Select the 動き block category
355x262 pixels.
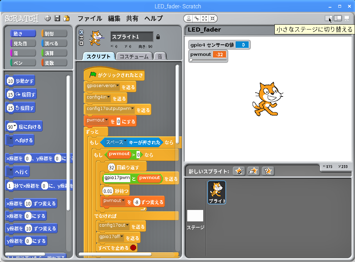coord(23,34)
